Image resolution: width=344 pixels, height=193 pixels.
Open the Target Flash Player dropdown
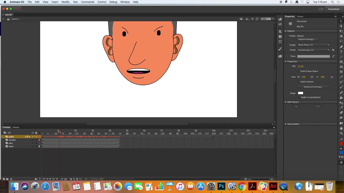click(313, 45)
